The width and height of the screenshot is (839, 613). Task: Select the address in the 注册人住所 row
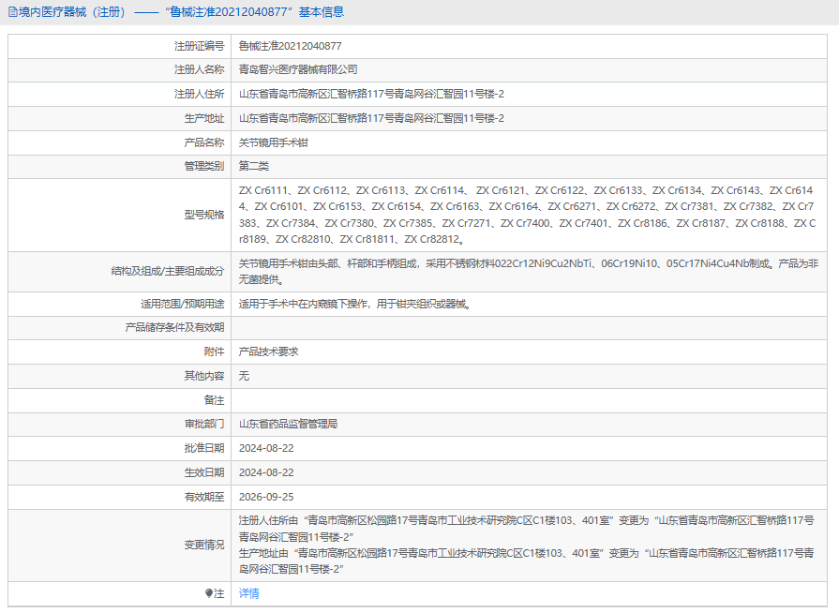(371, 94)
